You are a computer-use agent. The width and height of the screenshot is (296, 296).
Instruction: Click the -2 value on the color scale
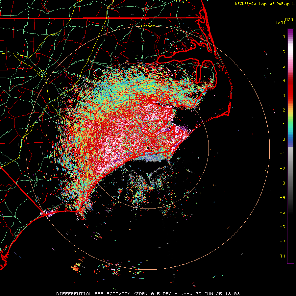(x=283, y=169)
